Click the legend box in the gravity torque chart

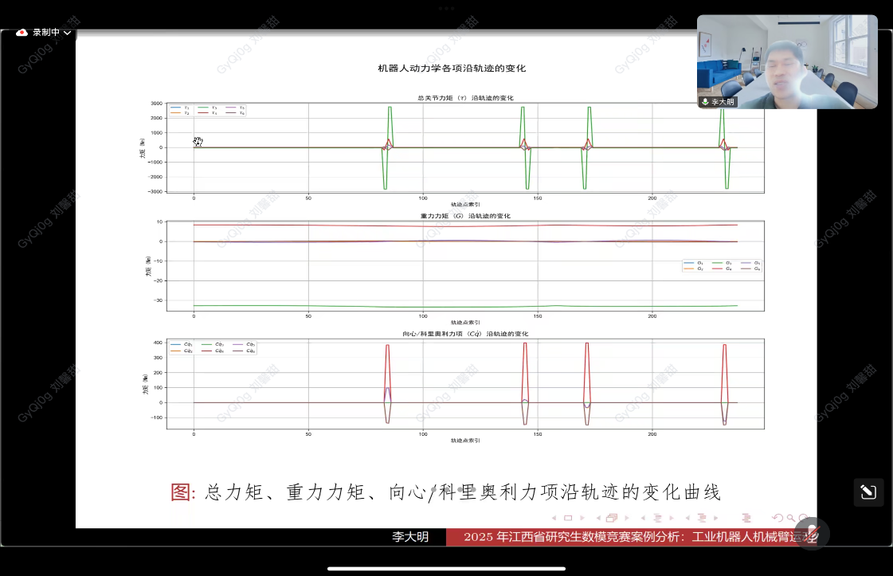pyautogui.click(x=723, y=265)
